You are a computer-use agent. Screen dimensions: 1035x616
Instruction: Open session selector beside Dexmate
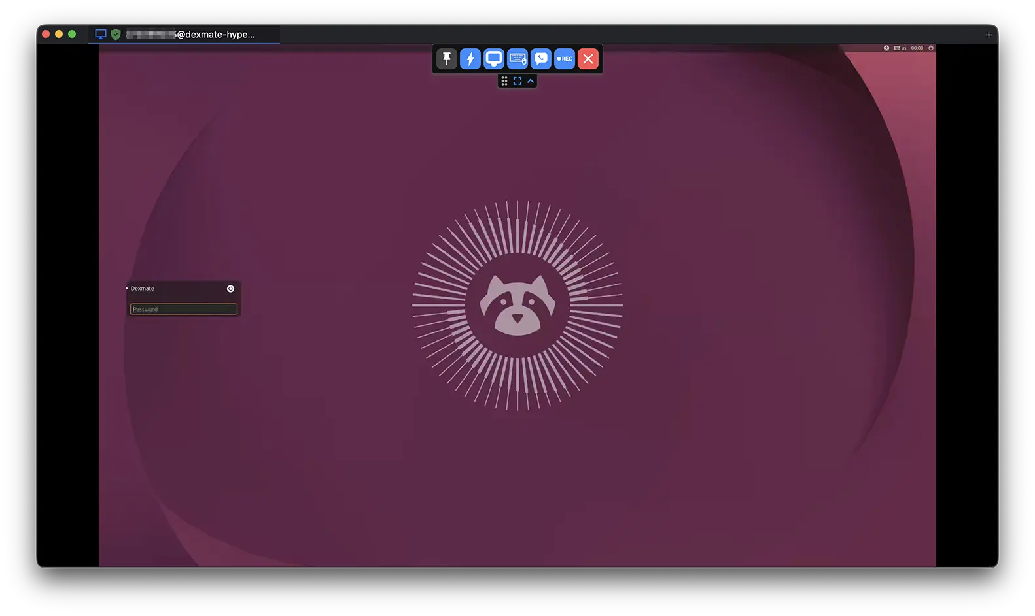[x=230, y=289]
